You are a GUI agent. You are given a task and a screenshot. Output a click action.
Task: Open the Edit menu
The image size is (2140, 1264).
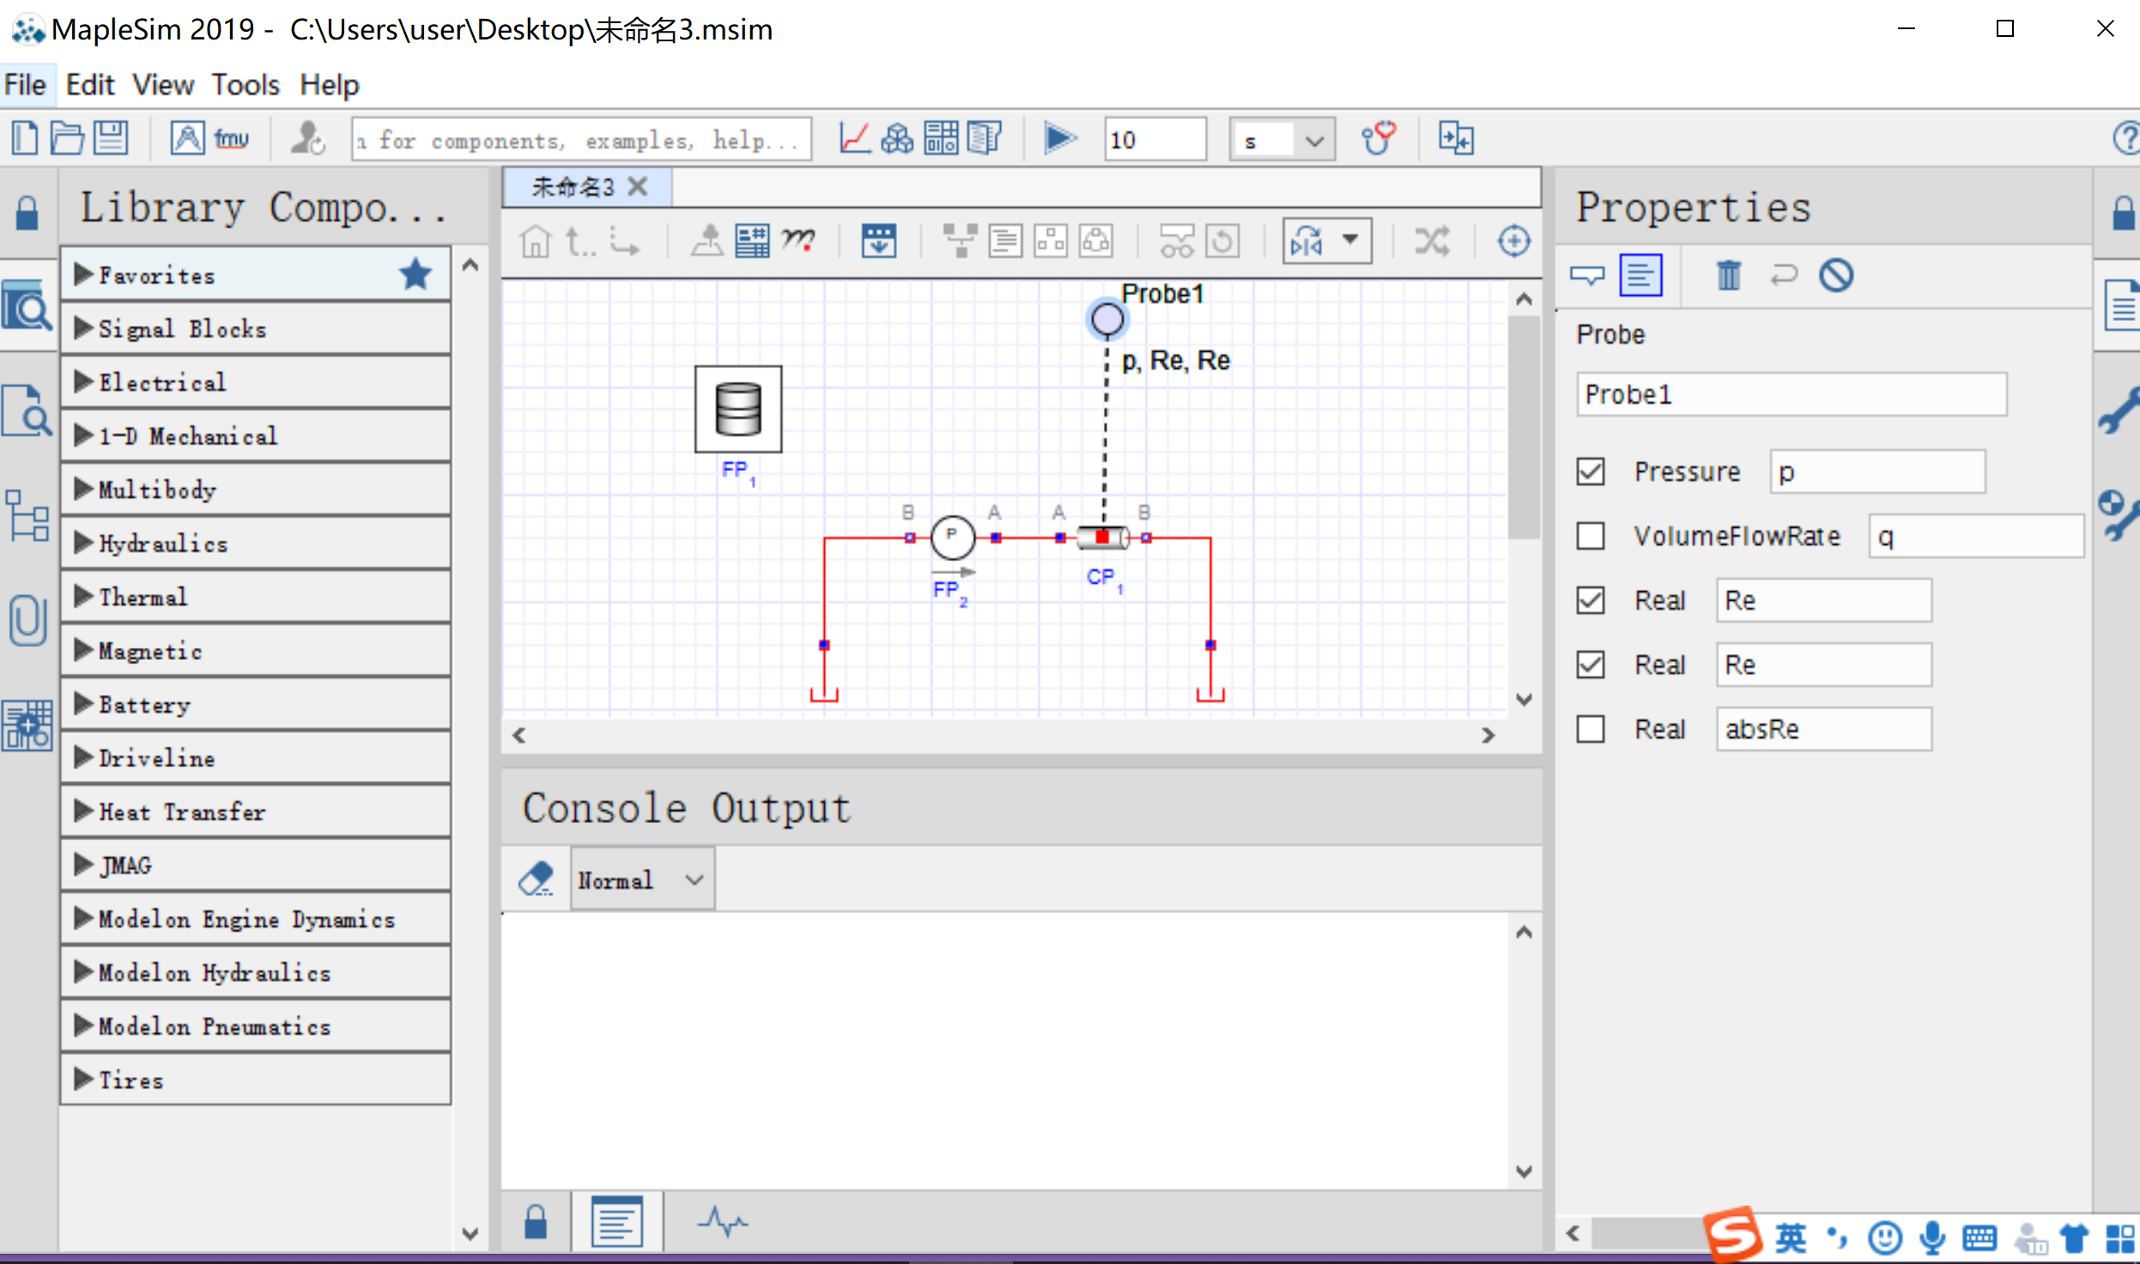click(89, 85)
